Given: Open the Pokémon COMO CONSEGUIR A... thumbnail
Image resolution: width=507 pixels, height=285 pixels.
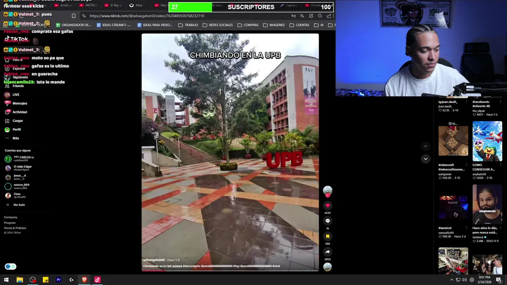Looking at the screenshot, I should [487, 141].
